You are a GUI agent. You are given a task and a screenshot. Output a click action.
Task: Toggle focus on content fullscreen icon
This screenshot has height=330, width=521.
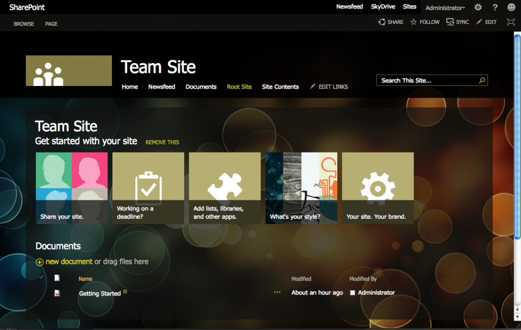511,22
